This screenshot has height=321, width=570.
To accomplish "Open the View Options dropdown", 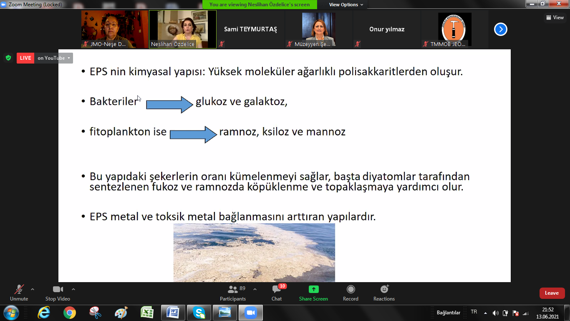I will (346, 5).
